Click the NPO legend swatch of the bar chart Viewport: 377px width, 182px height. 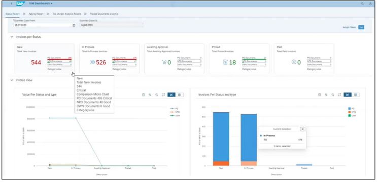(x=350, y=112)
